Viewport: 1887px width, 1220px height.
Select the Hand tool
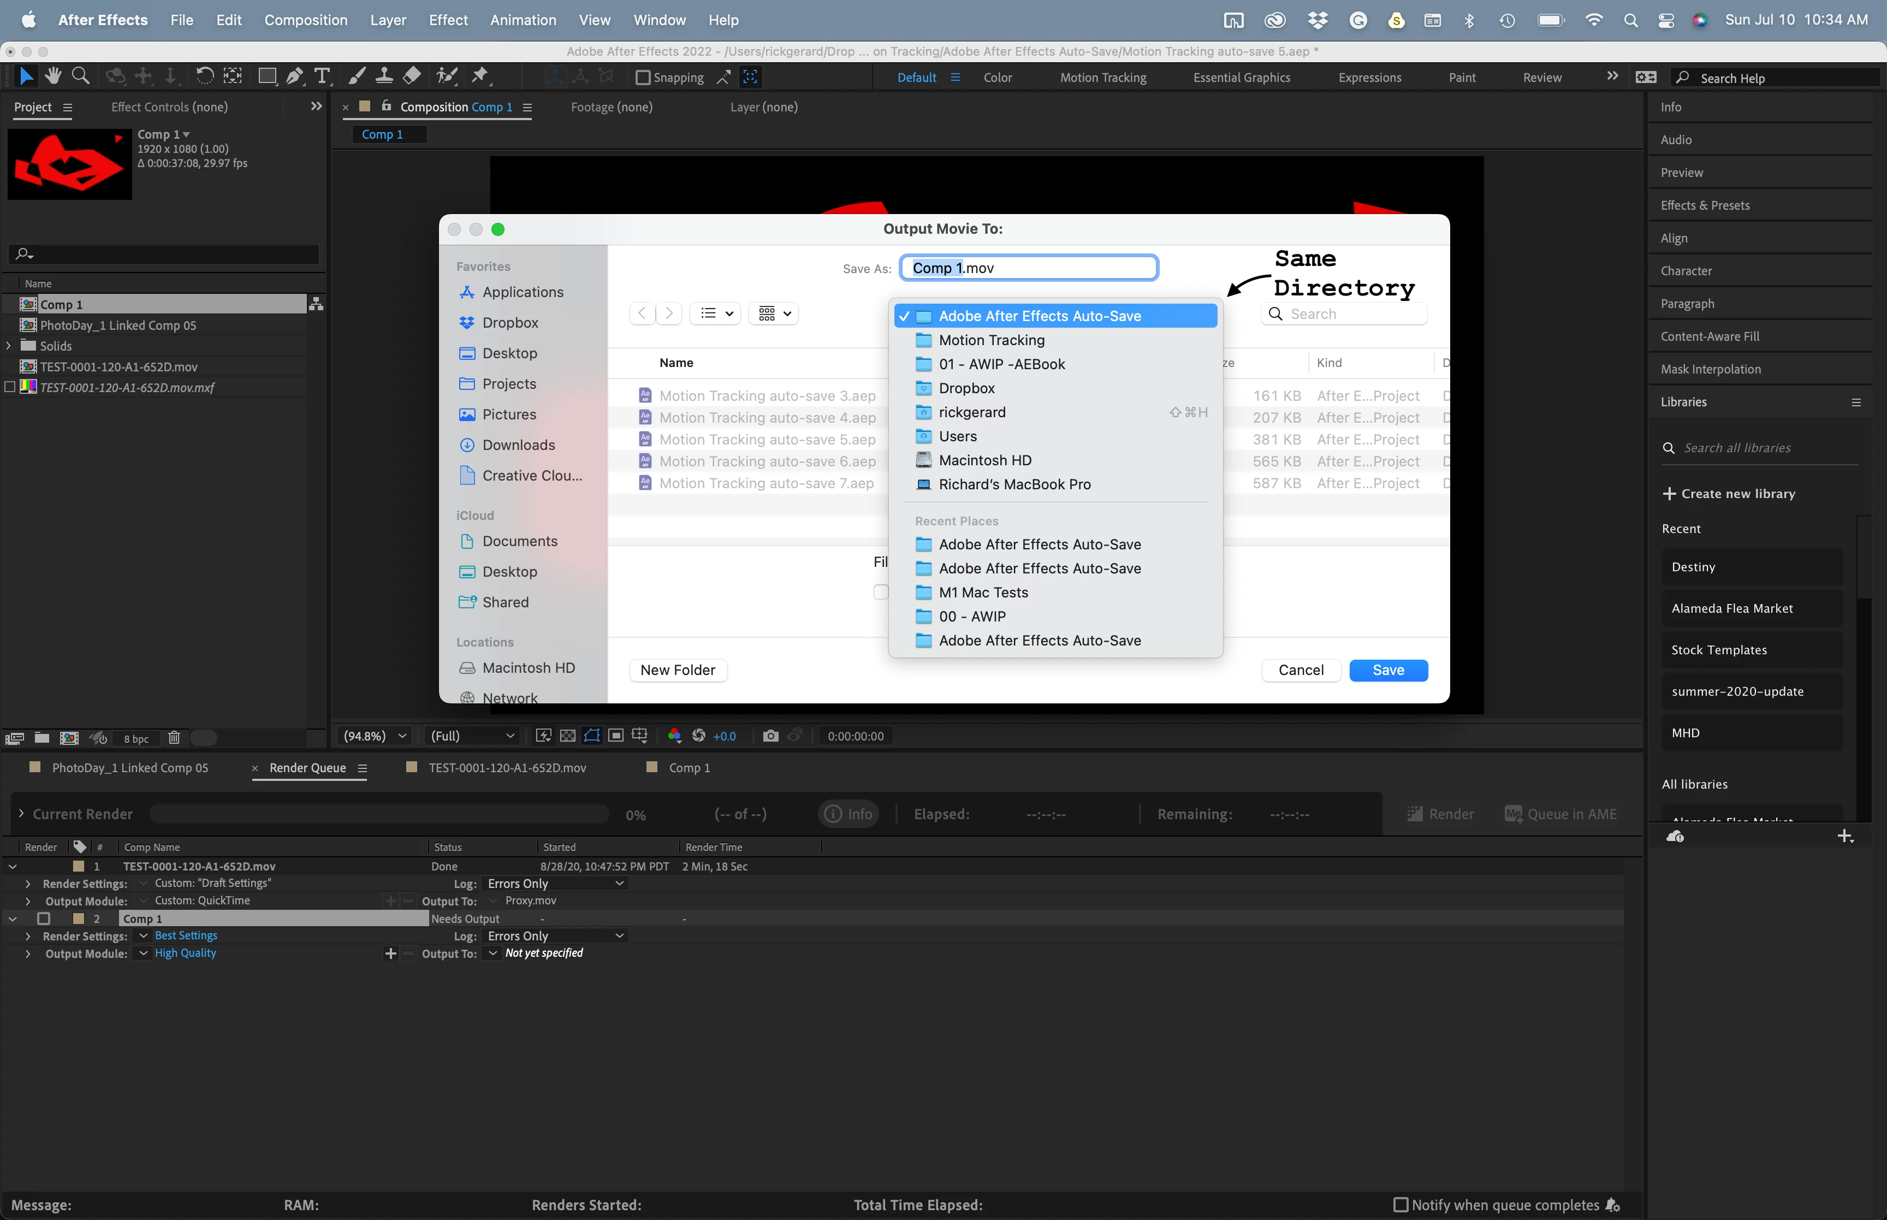click(53, 76)
